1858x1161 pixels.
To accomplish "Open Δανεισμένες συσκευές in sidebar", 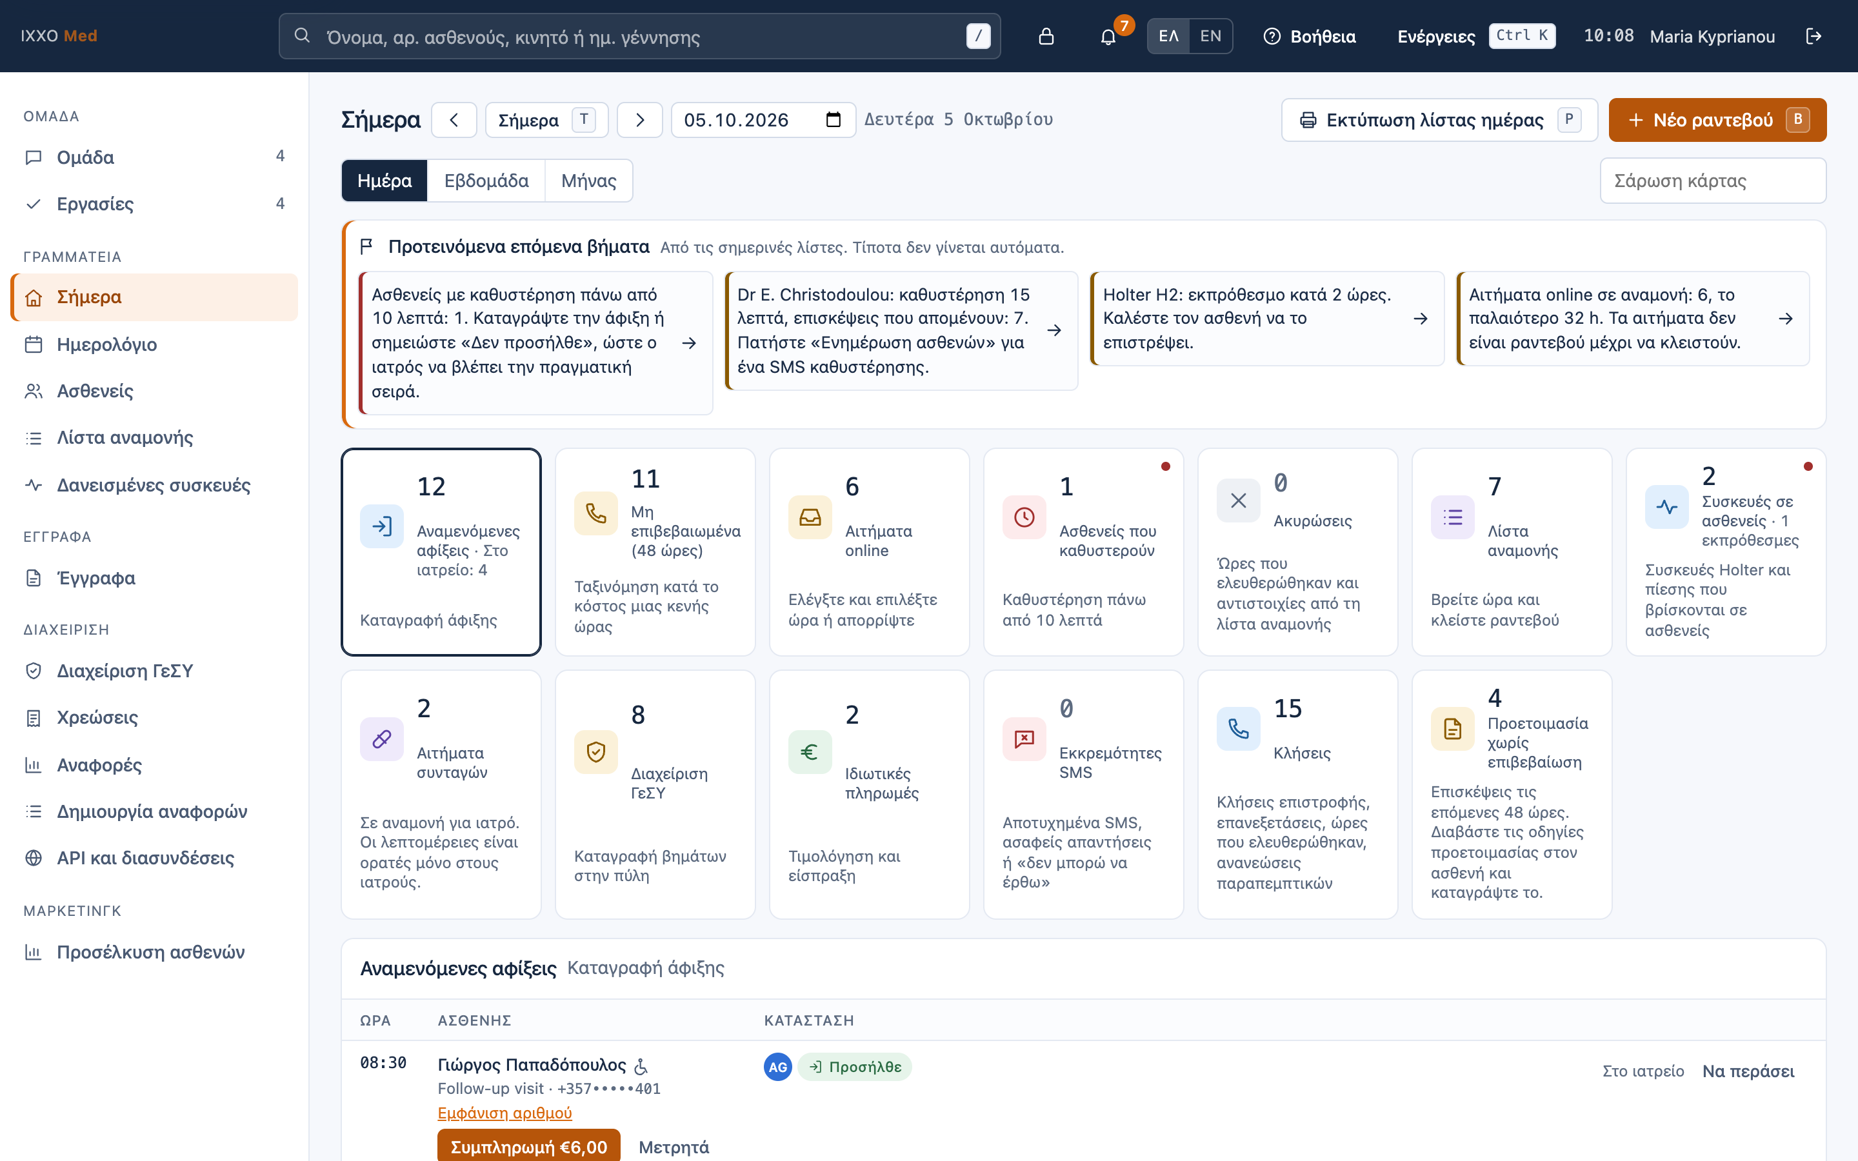I will click(154, 484).
